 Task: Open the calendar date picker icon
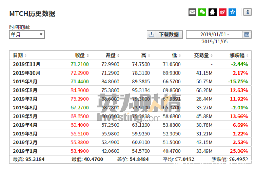[x=247, y=35]
